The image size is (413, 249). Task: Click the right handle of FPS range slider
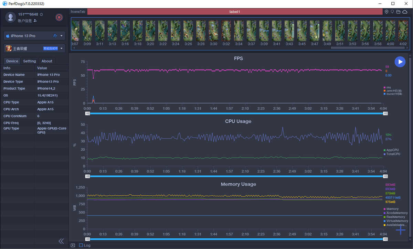(x=385, y=113)
